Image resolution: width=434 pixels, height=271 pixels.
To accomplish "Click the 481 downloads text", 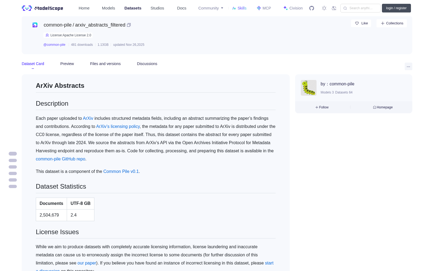I will pos(82,45).
